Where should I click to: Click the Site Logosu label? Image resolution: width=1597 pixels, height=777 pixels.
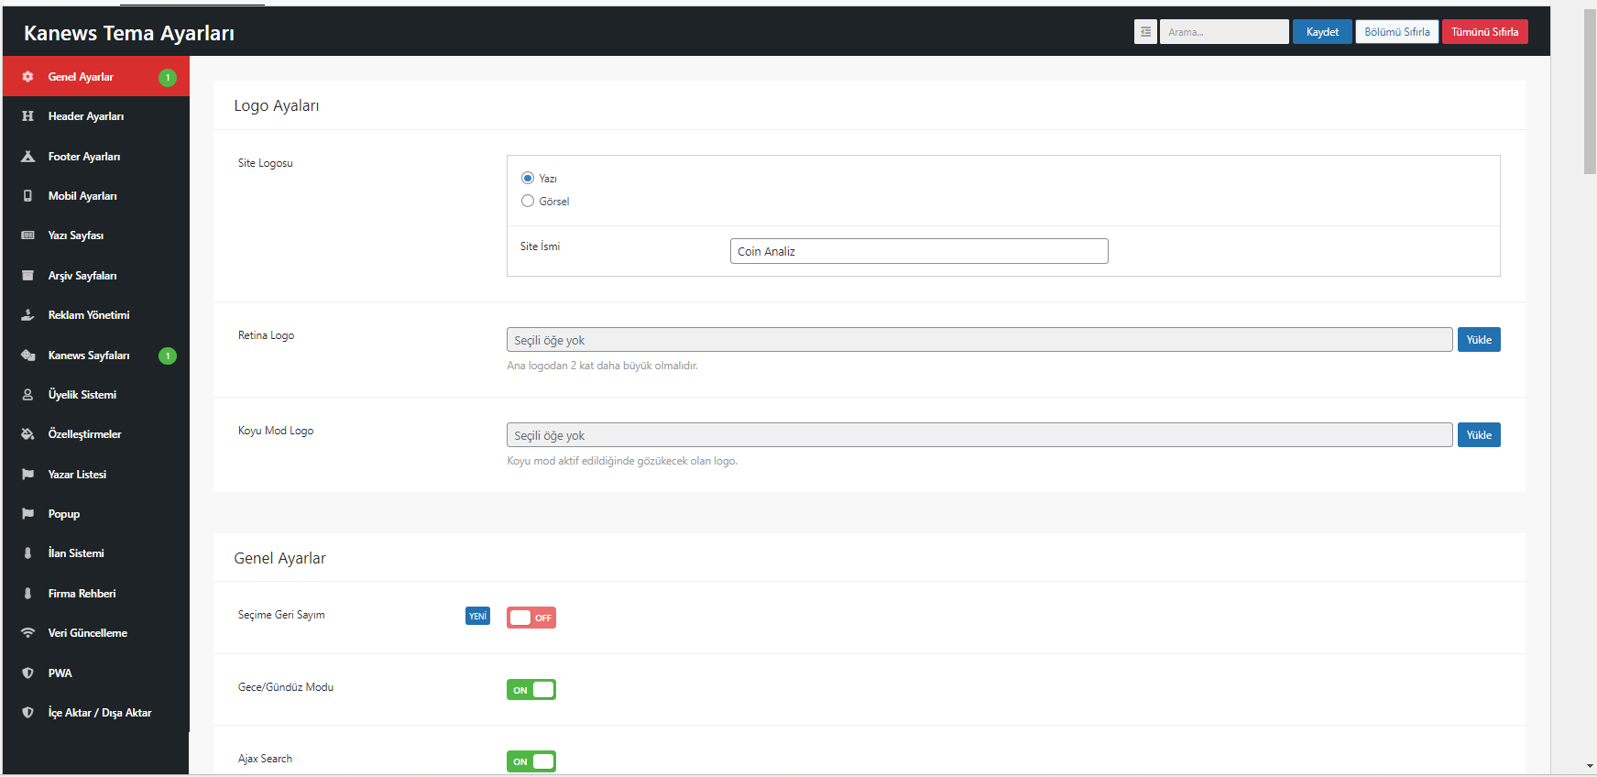pyautogui.click(x=266, y=163)
